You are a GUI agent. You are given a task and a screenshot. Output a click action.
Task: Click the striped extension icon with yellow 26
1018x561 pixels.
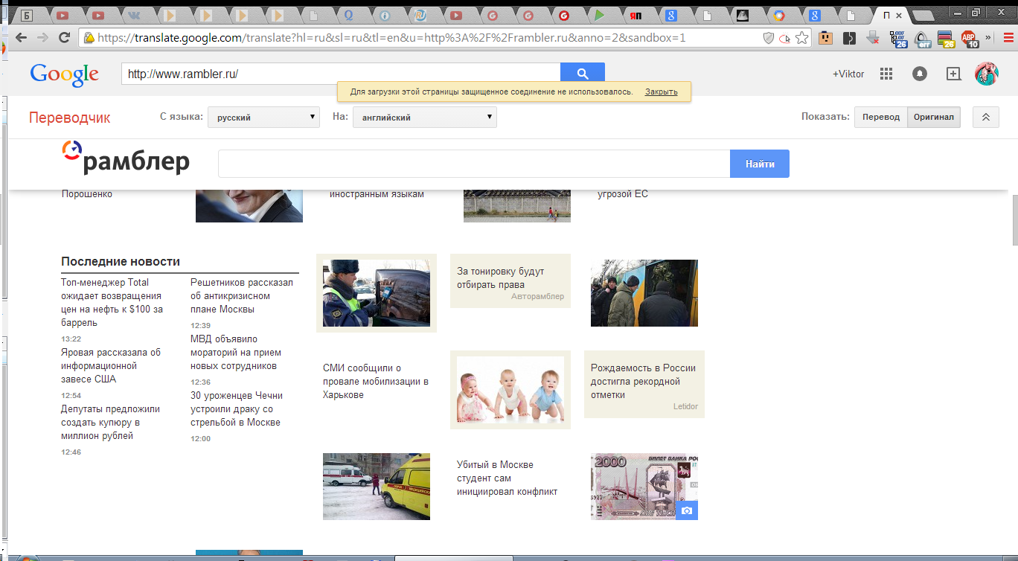946,39
